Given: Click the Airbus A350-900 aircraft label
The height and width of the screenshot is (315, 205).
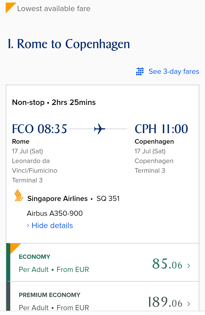Looking at the screenshot, I should [x=55, y=213].
